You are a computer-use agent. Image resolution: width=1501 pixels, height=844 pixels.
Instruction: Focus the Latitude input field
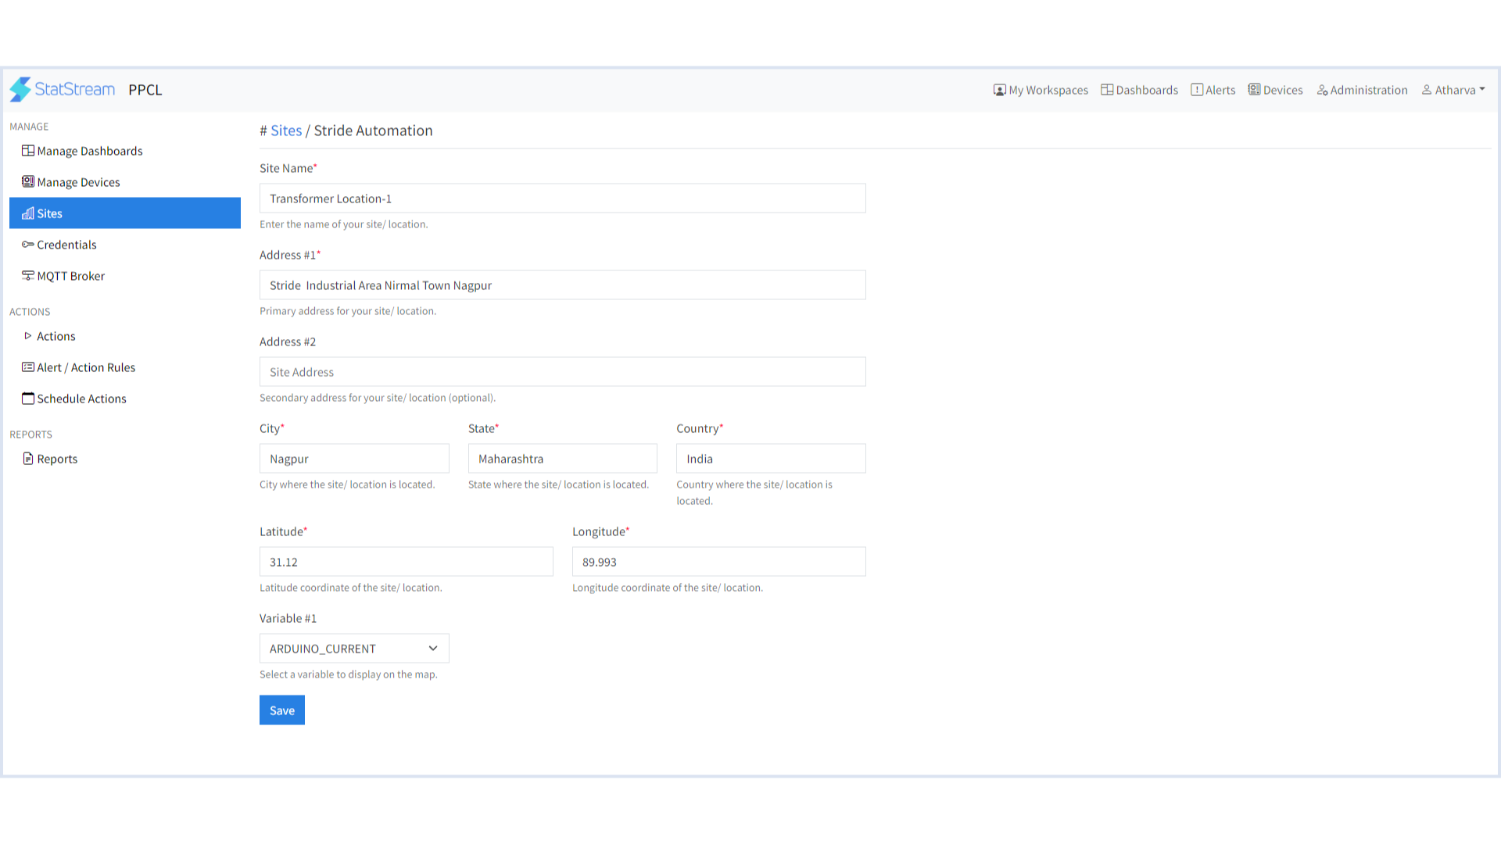[x=406, y=562]
